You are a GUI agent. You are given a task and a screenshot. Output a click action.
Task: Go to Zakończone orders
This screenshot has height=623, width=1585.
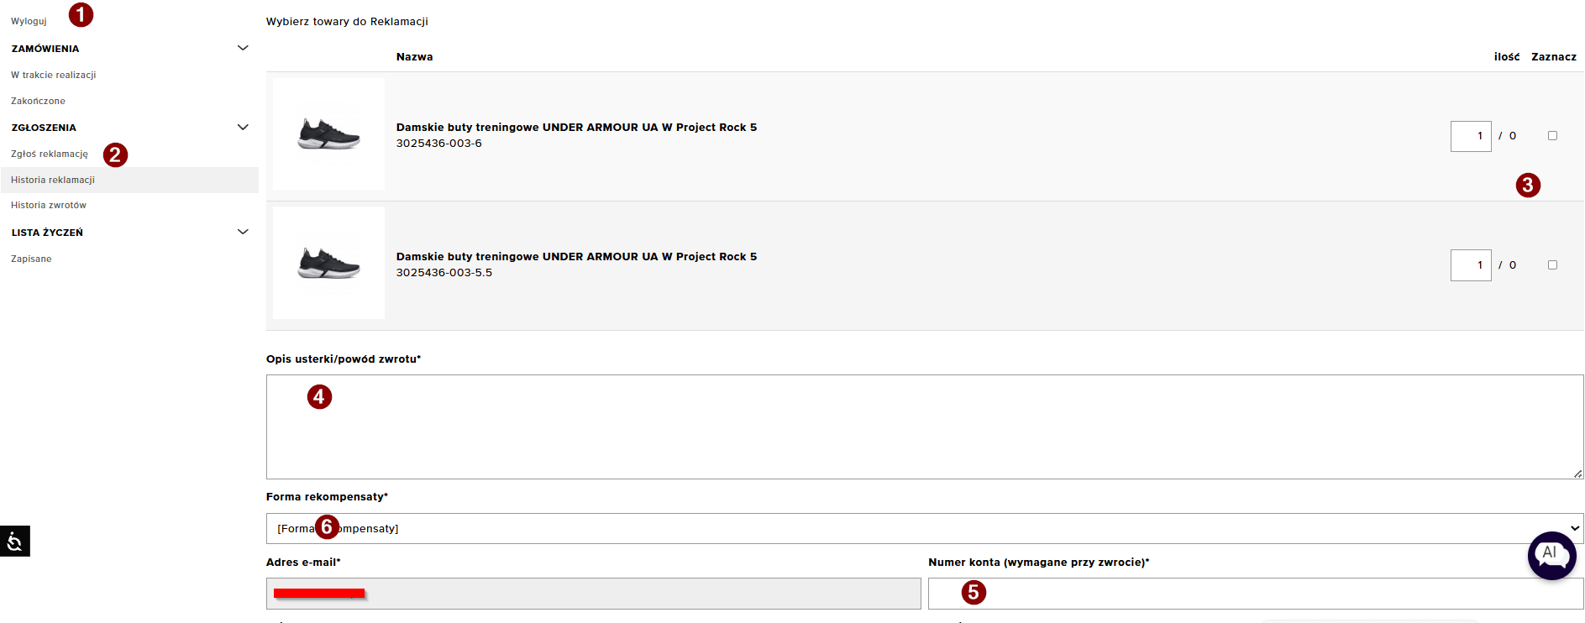coord(38,102)
